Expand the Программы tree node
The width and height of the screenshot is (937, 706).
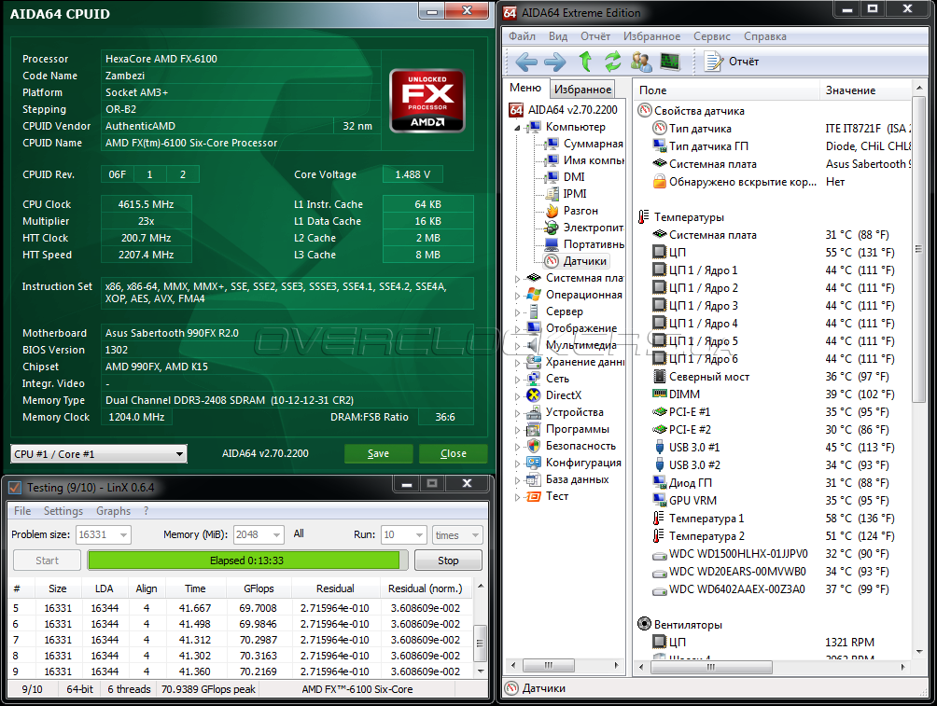click(x=518, y=429)
